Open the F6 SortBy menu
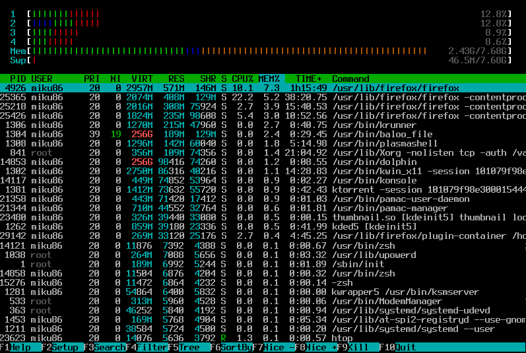 (232, 347)
